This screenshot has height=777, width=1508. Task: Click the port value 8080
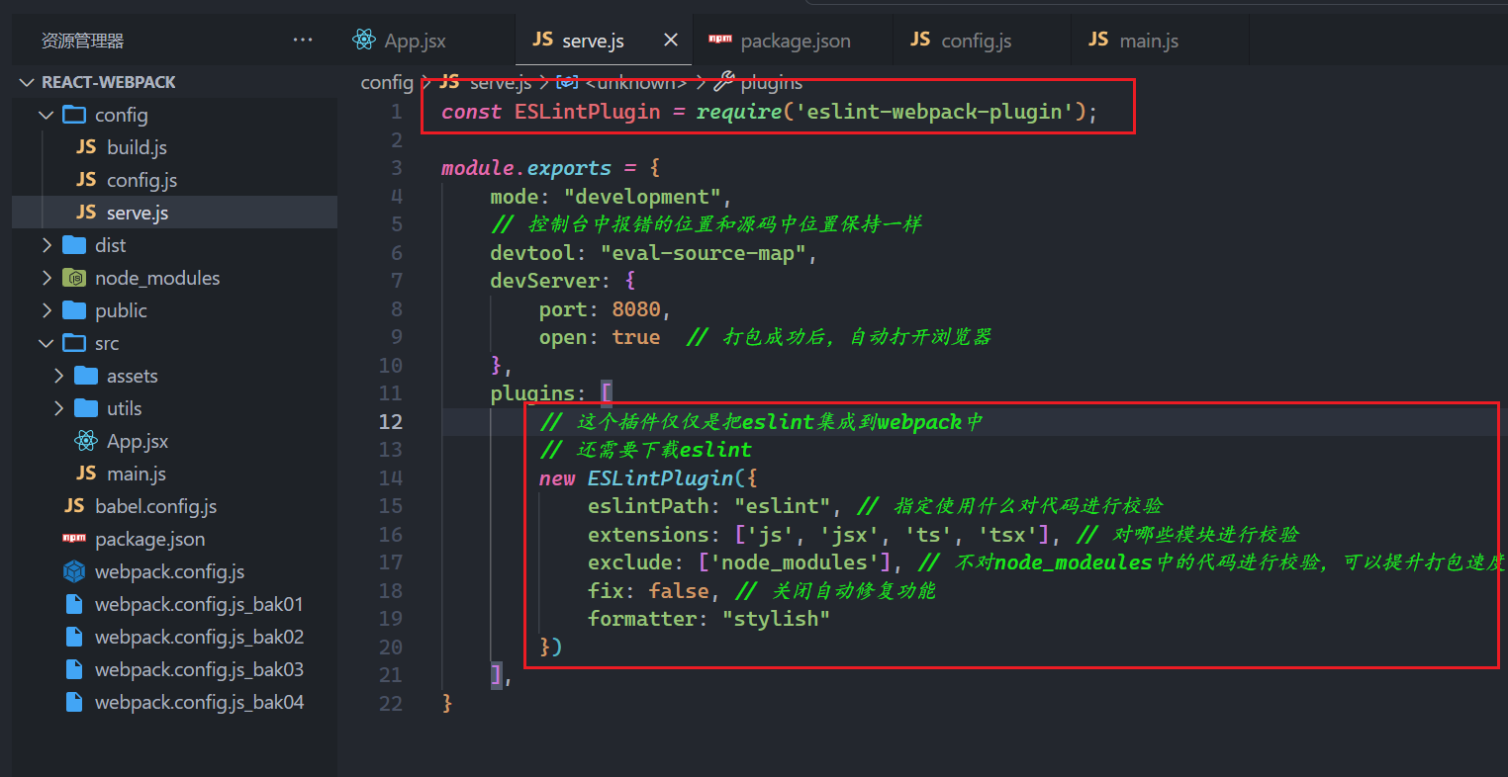[636, 309]
